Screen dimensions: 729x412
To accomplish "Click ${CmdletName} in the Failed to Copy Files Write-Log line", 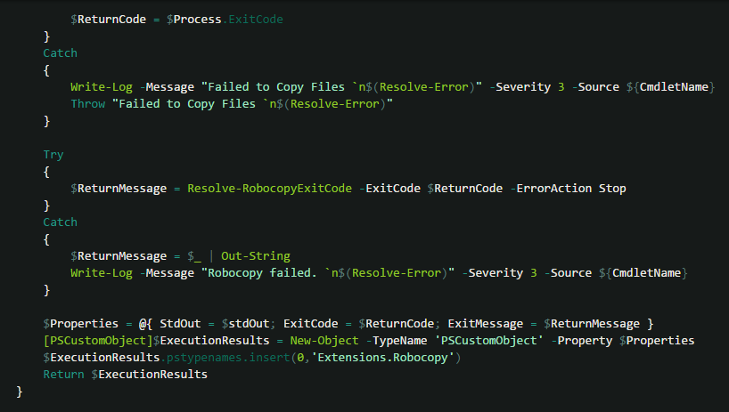I will coord(670,87).
